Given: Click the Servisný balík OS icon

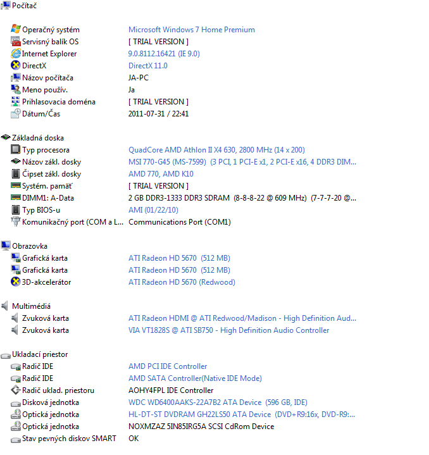Looking at the screenshot, I should coord(16,42).
